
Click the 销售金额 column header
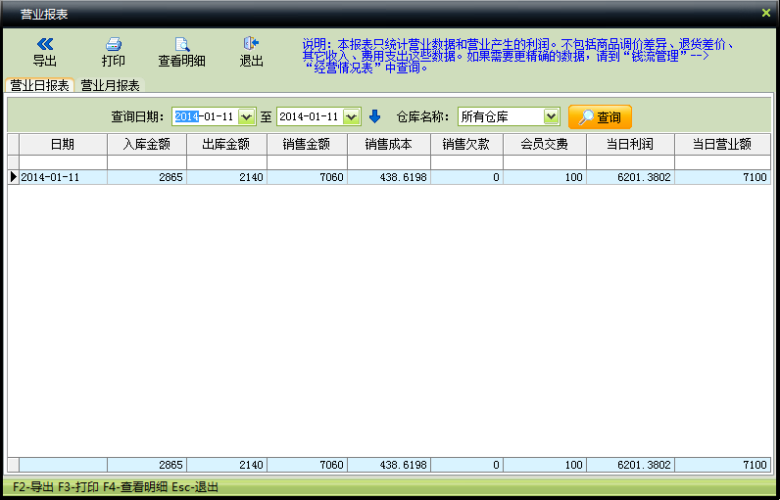tap(307, 145)
